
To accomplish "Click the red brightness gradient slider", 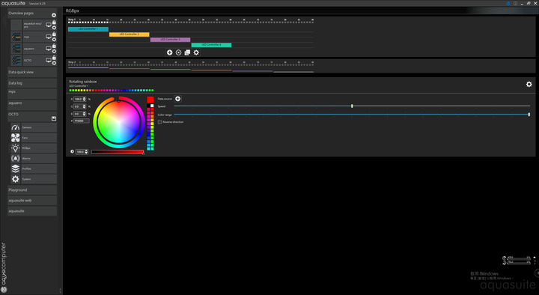I will (x=118, y=152).
